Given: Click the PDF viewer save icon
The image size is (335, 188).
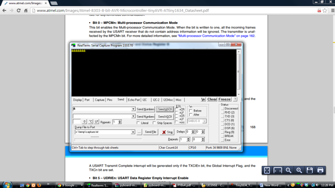Looking at the screenshot, I should click(x=310, y=170).
